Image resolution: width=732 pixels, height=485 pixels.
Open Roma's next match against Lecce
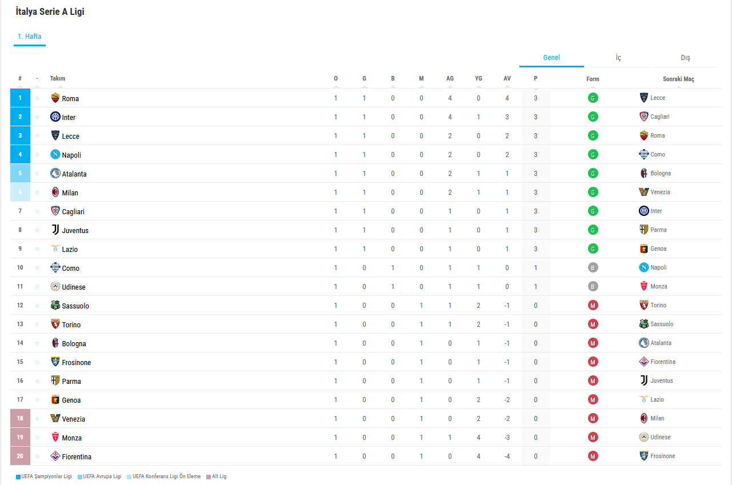pyautogui.click(x=653, y=98)
